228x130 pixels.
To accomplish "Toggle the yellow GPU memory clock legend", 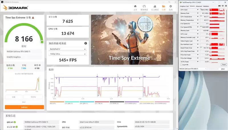I will pos(147,103).
